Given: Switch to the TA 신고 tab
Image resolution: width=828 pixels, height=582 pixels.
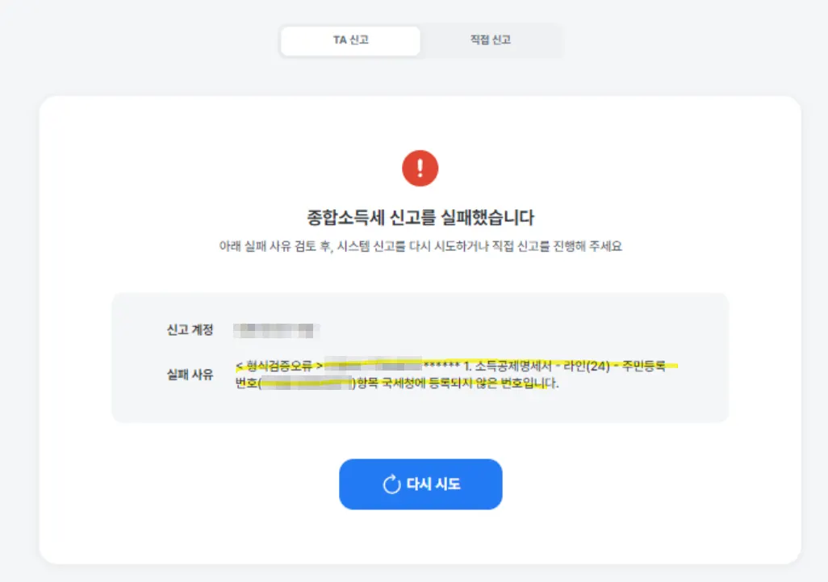Looking at the screenshot, I should [350, 40].
